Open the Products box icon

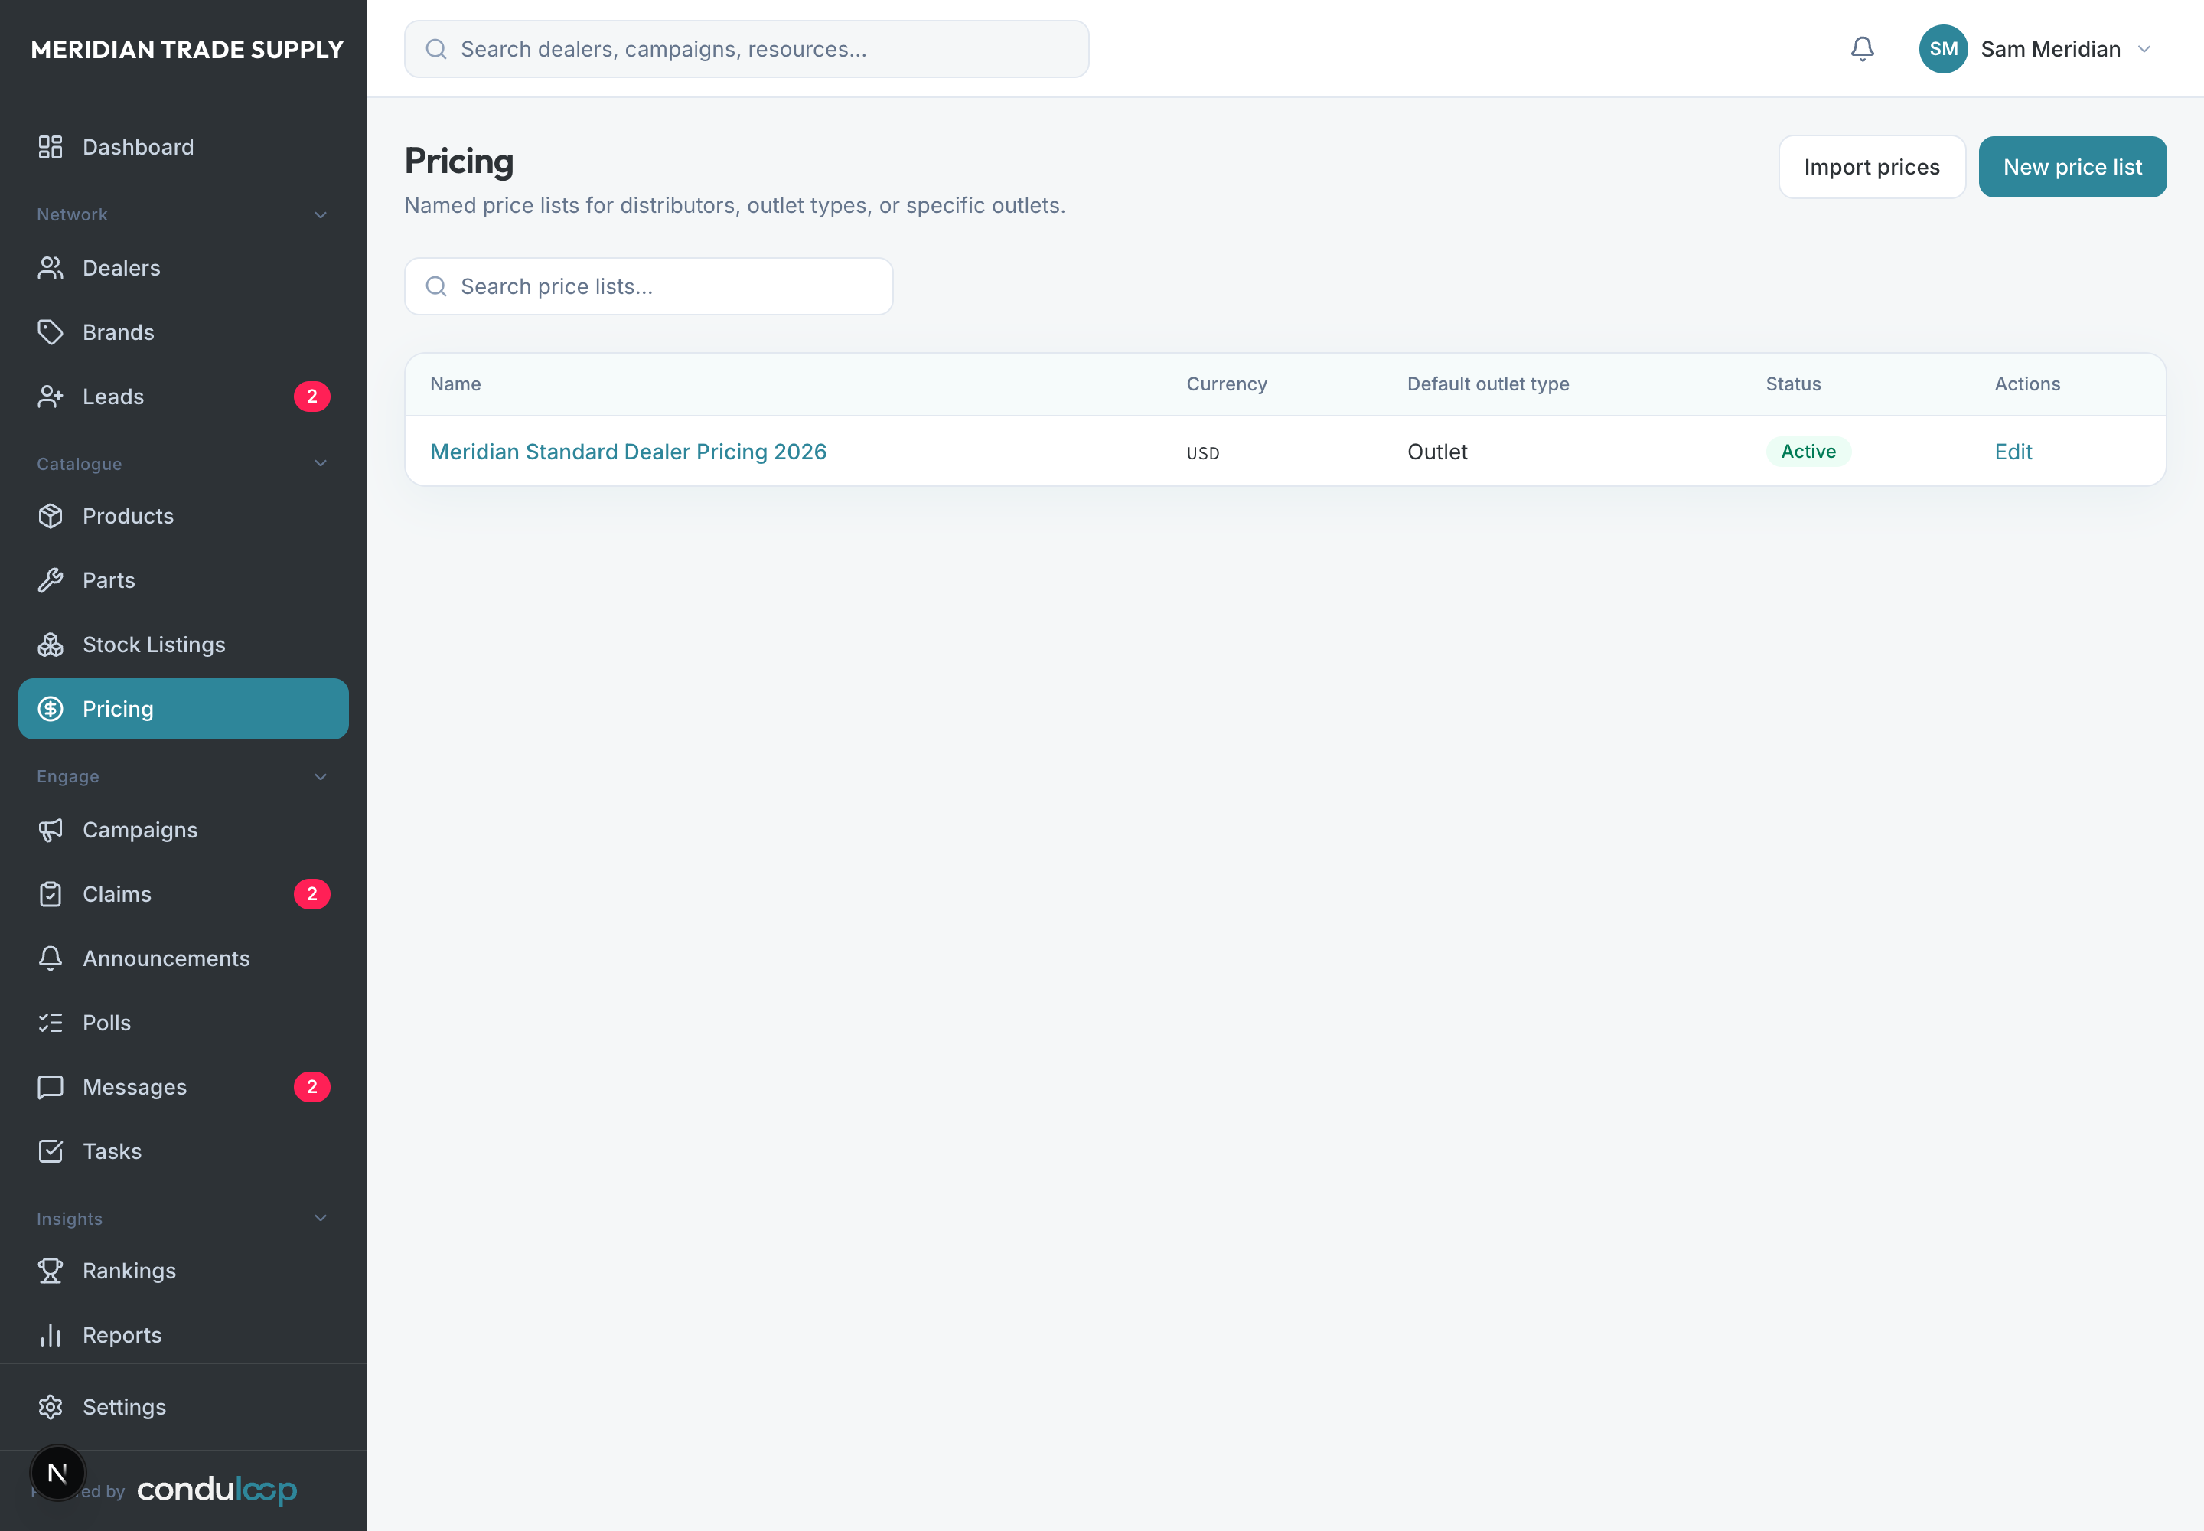pos(50,516)
